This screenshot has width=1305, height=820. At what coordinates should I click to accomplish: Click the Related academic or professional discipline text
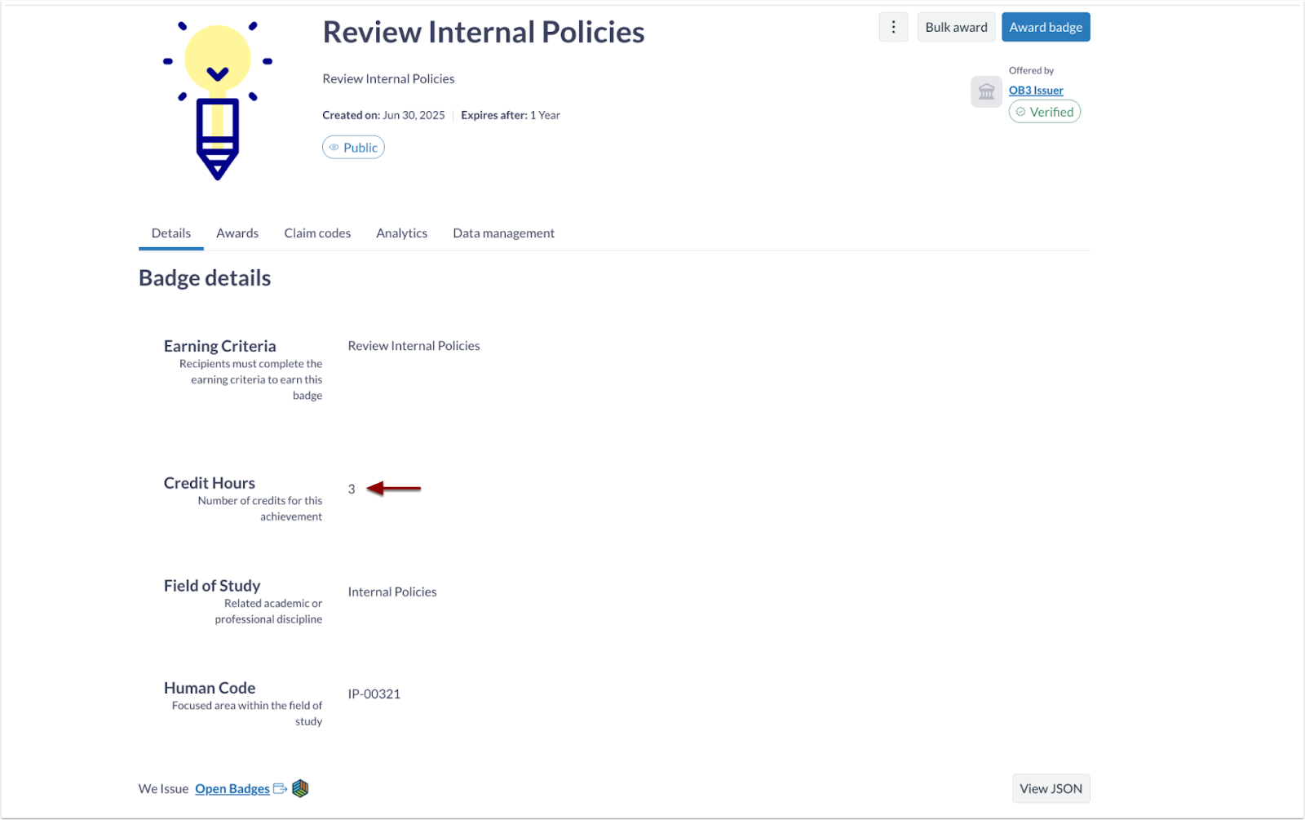coord(268,611)
